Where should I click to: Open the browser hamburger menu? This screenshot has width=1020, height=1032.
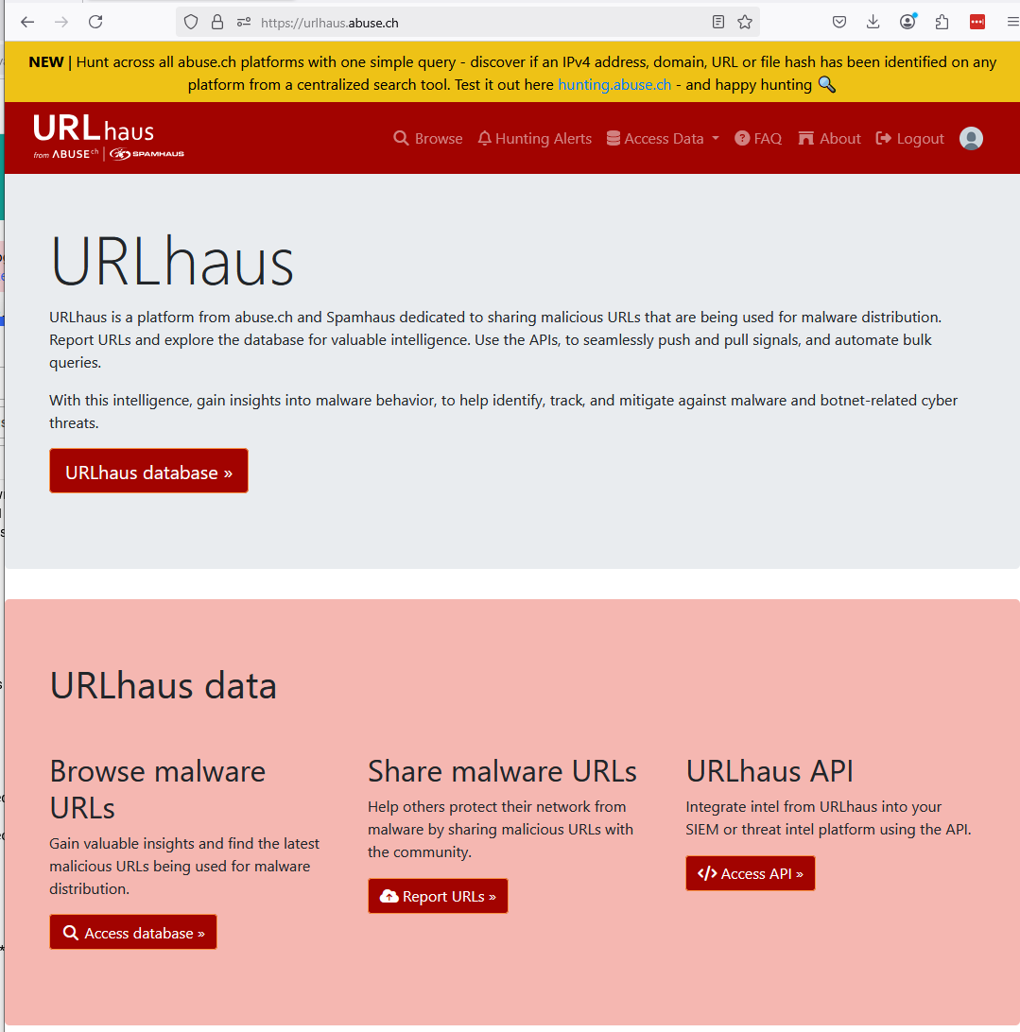tap(1012, 23)
